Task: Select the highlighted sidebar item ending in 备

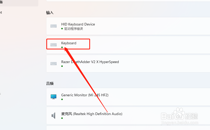Action: click(19, 2)
